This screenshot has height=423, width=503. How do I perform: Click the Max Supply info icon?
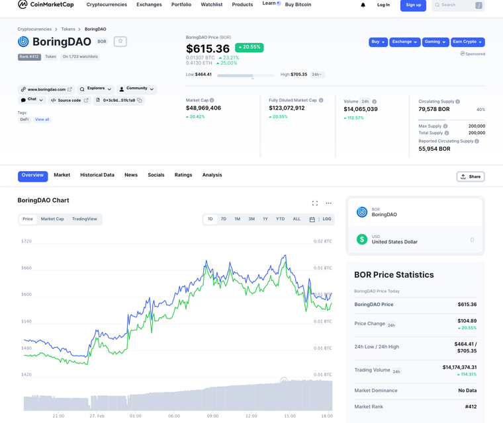tap(445, 126)
